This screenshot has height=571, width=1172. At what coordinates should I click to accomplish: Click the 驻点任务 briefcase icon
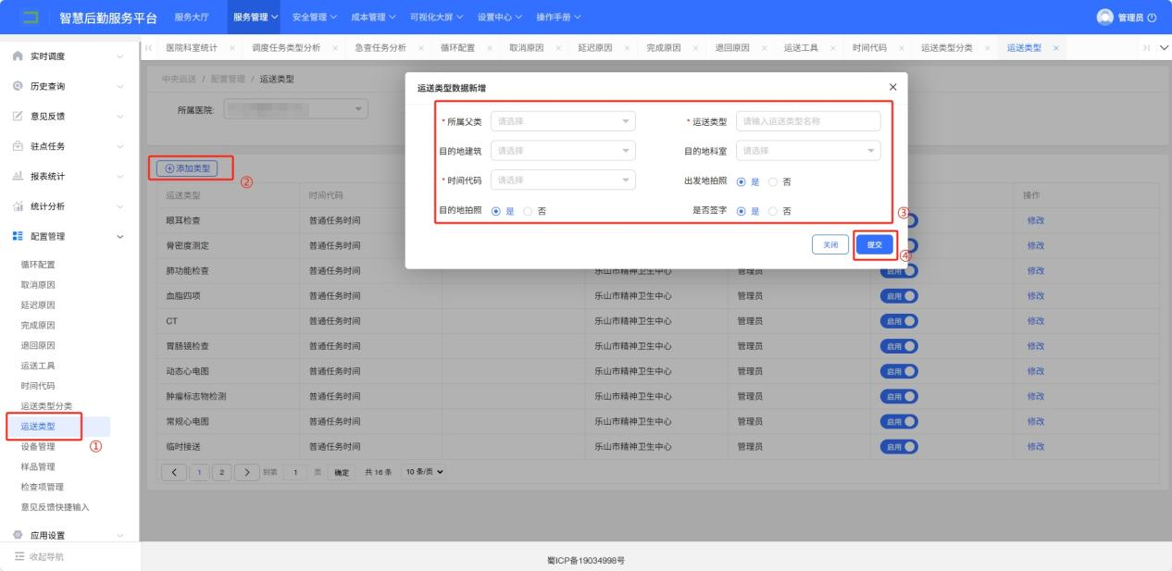(x=17, y=146)
